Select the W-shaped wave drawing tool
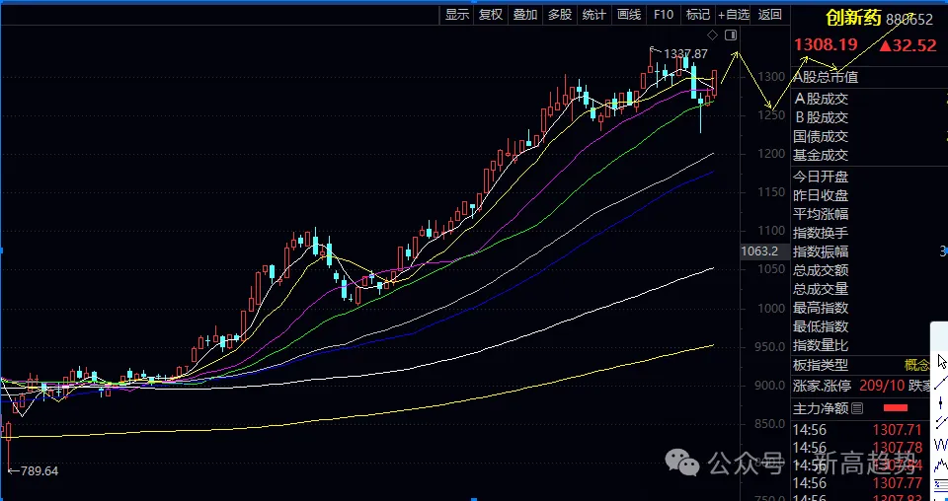This screenshot has width=948, height=501. (941, 445)
